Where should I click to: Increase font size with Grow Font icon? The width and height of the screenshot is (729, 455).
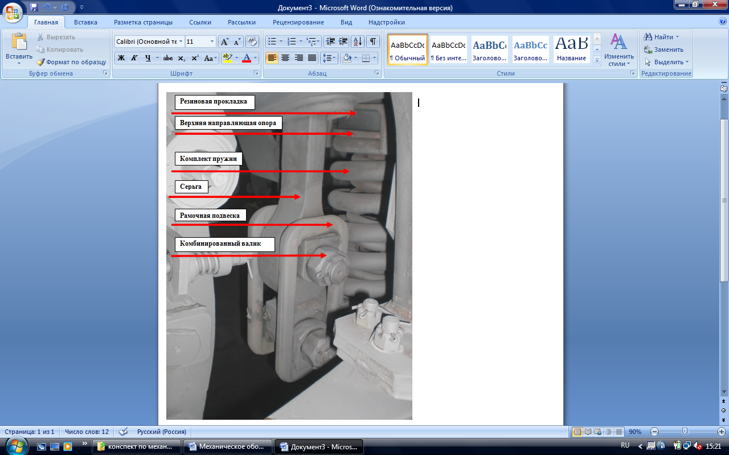(x=225, y=42)
